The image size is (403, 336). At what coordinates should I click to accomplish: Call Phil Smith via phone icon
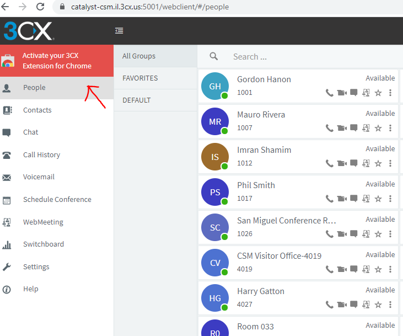pos(329,199)
